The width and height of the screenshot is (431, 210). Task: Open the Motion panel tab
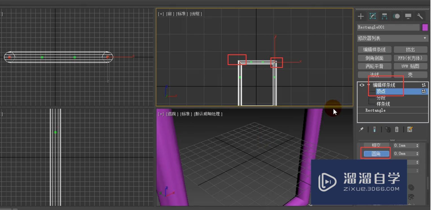point(396,16)
